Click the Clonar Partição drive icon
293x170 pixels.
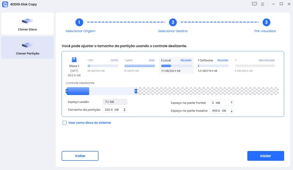click(27, 45)
